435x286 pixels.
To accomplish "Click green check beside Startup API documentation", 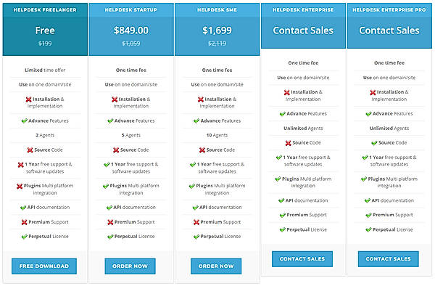I will coord(109,208).
